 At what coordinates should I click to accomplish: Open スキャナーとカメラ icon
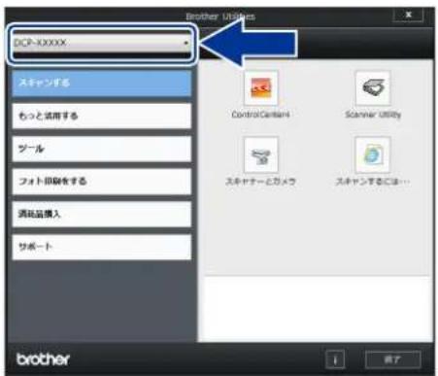pyautogui.click(x=261, y=154)
